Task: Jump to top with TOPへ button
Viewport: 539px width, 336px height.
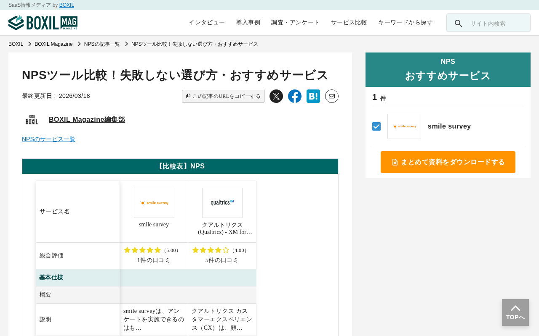Action: [x=515, y=312]
